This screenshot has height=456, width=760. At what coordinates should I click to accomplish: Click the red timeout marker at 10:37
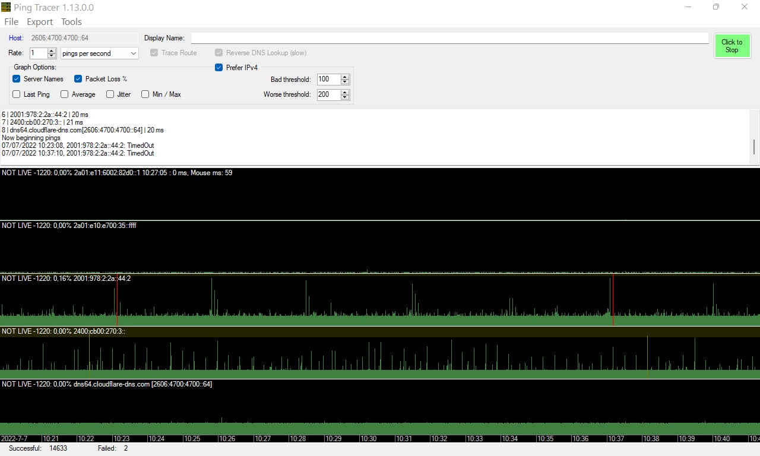pyautogui.click(x=613, y=300)
